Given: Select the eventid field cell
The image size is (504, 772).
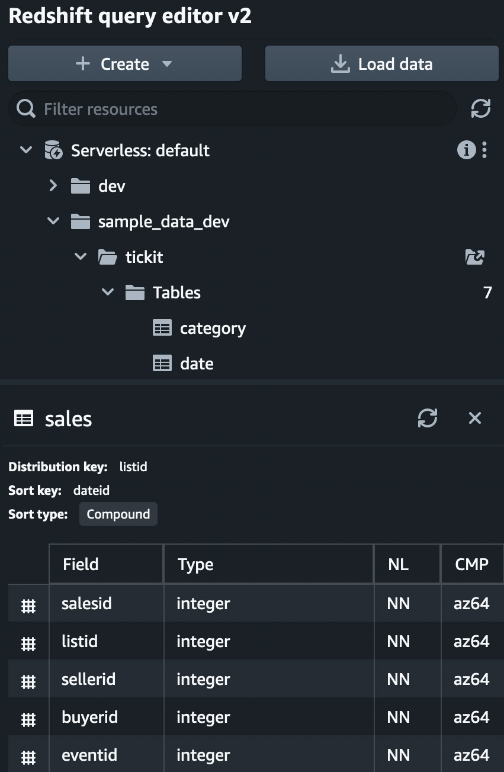Looking at the screenshot, I should point(106,755).
